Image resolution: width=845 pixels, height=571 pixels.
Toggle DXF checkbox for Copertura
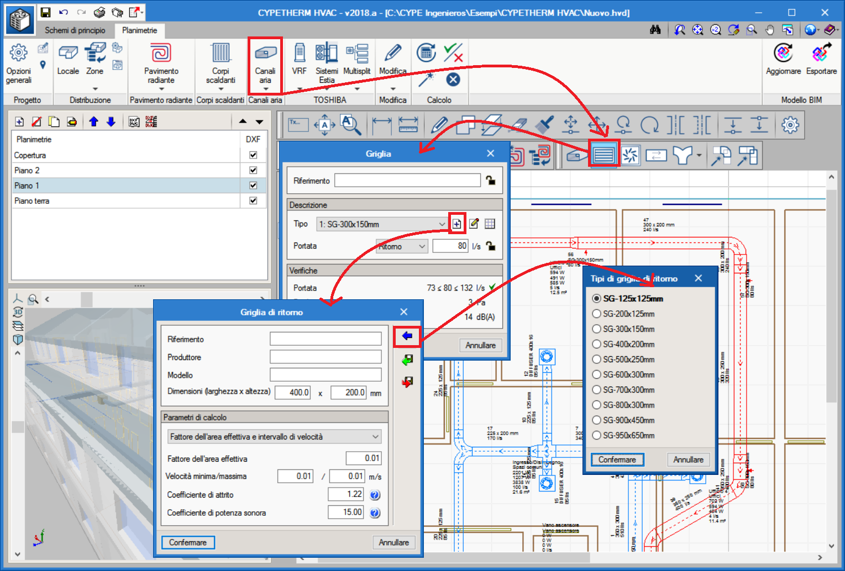pos(253,155)
